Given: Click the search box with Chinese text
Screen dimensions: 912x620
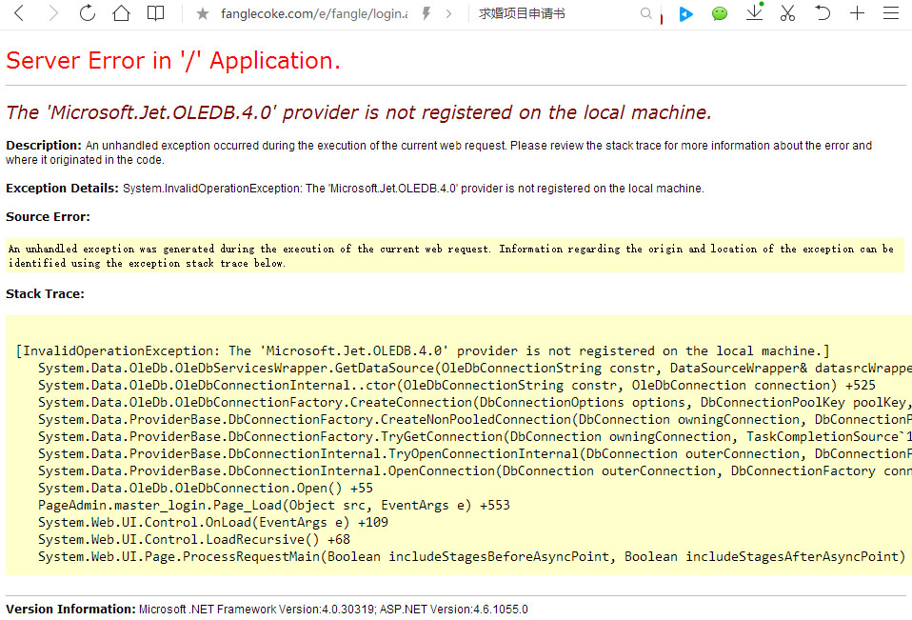Looking at the screenshot, I should coord(552,14).
